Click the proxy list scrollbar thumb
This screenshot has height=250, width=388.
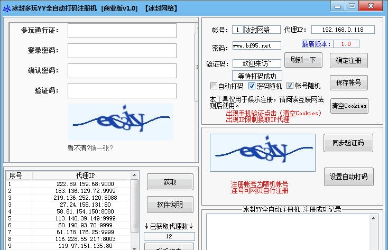(134, 206)
